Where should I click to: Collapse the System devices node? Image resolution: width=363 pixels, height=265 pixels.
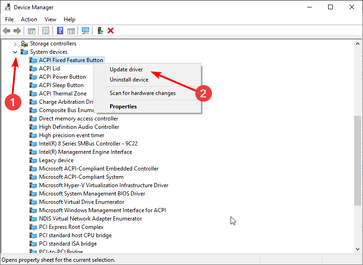coord(15,52)
